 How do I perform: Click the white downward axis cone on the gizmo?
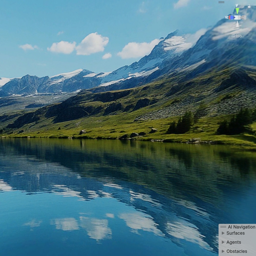(x=237, y=24)
